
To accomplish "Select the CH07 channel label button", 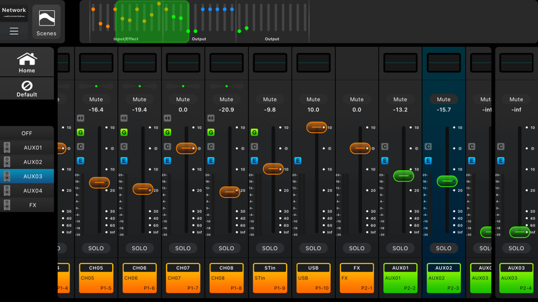I will 183,278.
